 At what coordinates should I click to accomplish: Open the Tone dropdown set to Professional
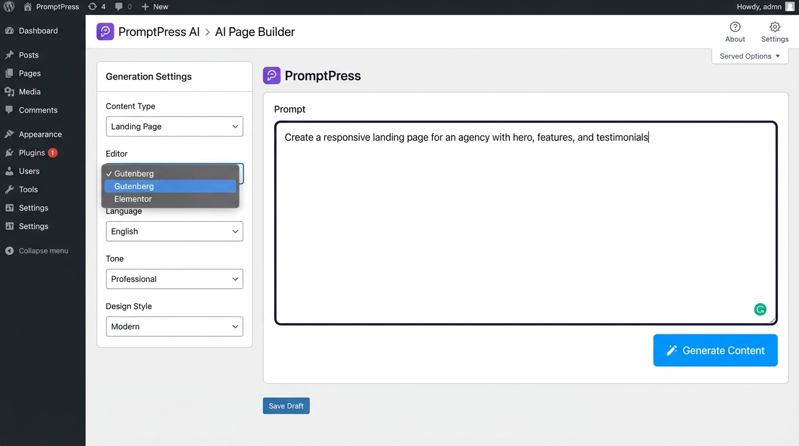(174, 279)
